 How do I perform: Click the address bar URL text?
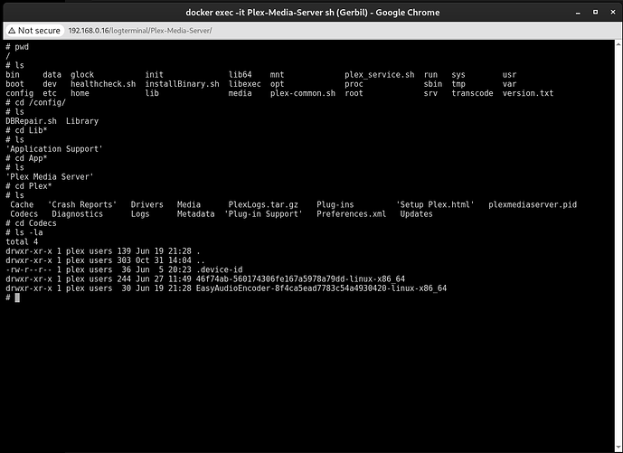[x=140, y=31]
